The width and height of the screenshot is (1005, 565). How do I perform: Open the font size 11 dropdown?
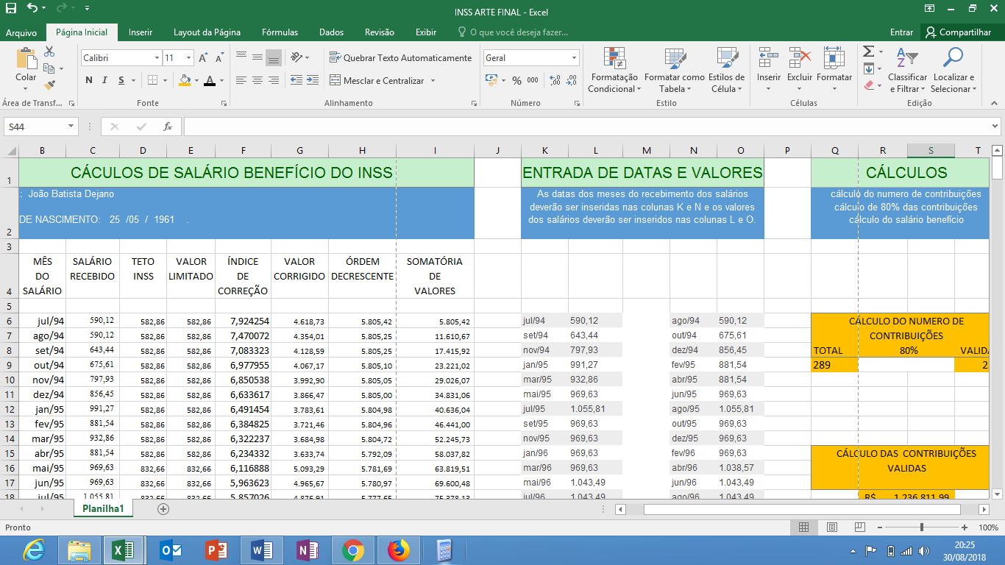point(189,58)
